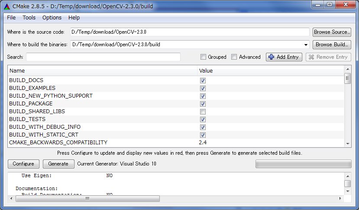Minimize the CMake window
Image resolution: width=359 pixels, height=210 pixels.
(x=318, y=5)
